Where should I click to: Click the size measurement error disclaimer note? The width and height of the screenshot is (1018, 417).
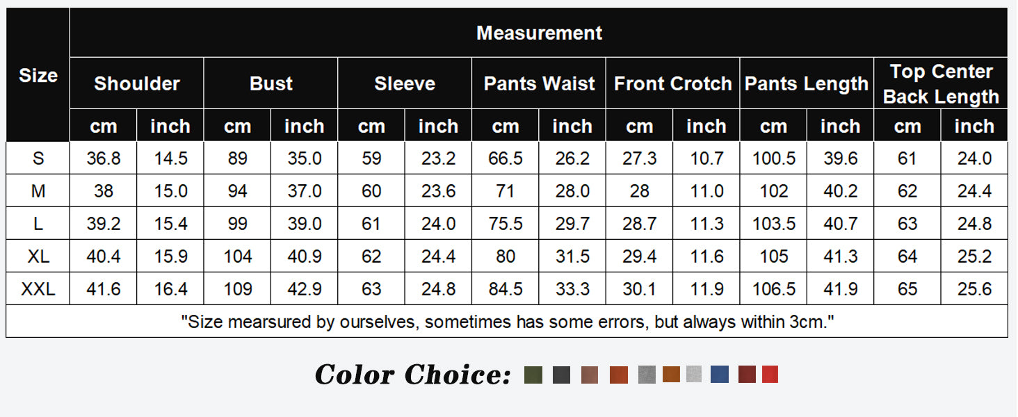click(x=507, y=322)
